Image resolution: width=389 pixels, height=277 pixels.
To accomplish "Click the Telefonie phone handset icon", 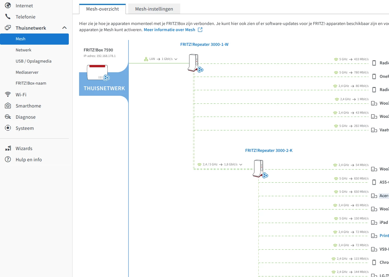I will 8,17.
